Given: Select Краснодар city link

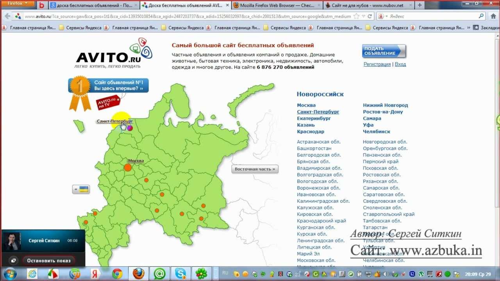Looking at the screenshot, I should pos(311,132).
